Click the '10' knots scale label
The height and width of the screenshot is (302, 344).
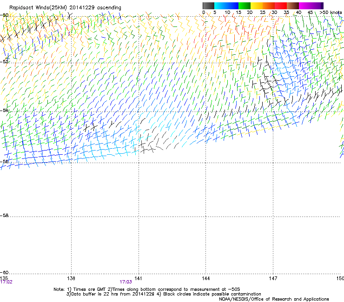click(x=227, y=13)
